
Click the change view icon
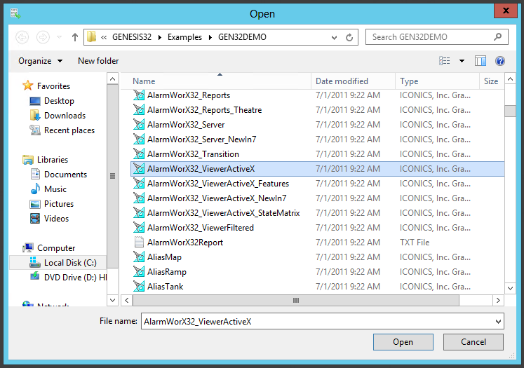tap(445, 61)
